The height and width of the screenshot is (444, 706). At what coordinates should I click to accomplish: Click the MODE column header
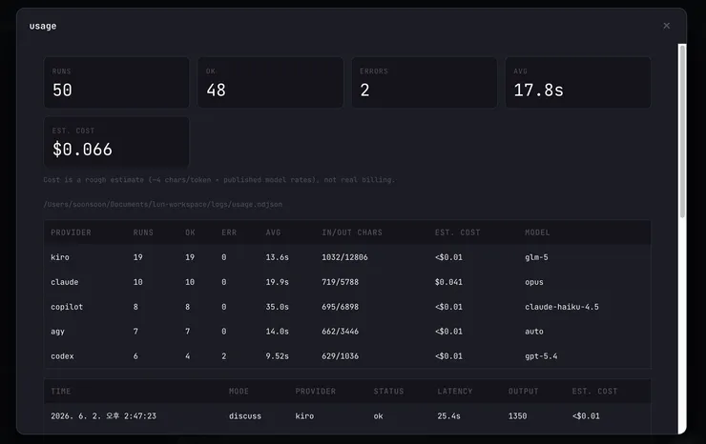(x=239, y=392)
